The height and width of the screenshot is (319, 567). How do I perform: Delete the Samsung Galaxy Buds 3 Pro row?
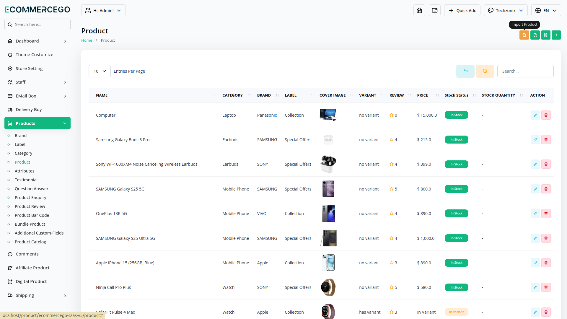click(546, 140)
